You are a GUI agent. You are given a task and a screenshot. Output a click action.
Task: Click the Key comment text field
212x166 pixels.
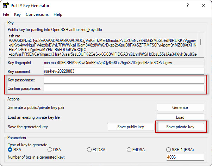[x=124, y=71]
